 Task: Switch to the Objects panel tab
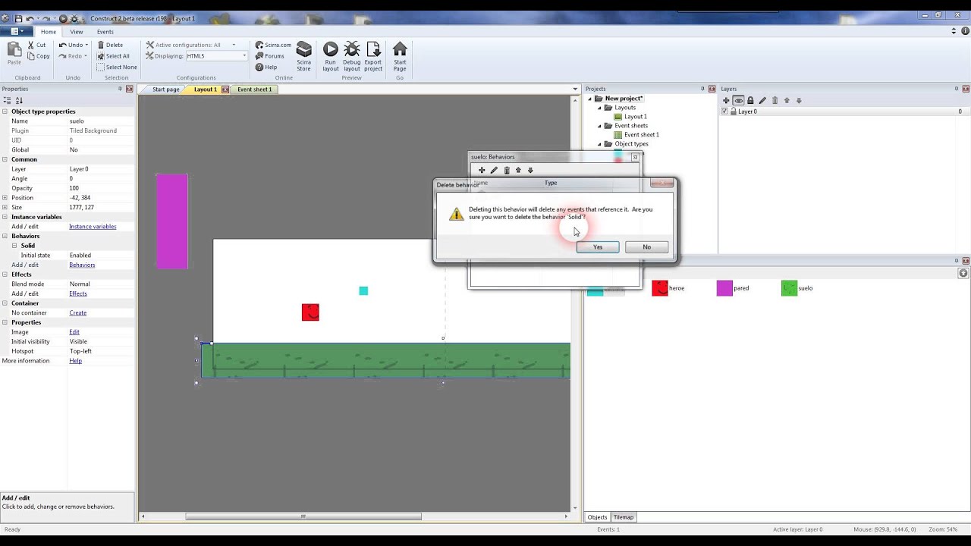tap(598, 517)
